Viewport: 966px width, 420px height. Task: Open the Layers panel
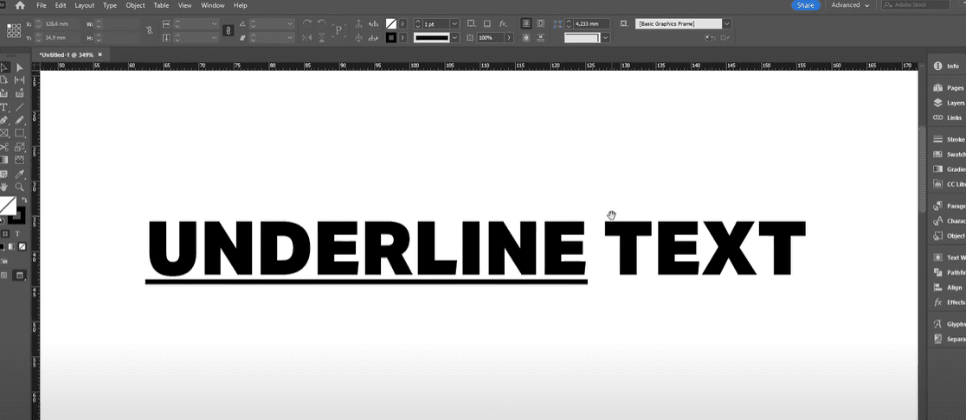[949, 103]
